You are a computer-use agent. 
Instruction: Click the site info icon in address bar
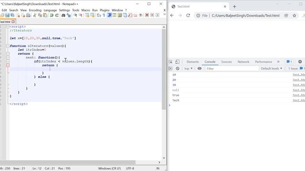(x=198, y=16)
